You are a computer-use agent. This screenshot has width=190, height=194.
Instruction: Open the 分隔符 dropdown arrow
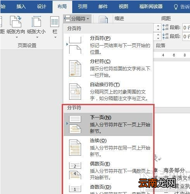88,19
